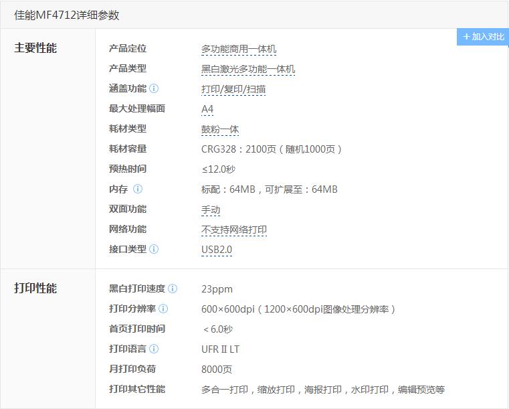Image resolution: width=509 pixels, height=409 pixels.
Task: Click the 加入对比 compare button
Action: 483,37
